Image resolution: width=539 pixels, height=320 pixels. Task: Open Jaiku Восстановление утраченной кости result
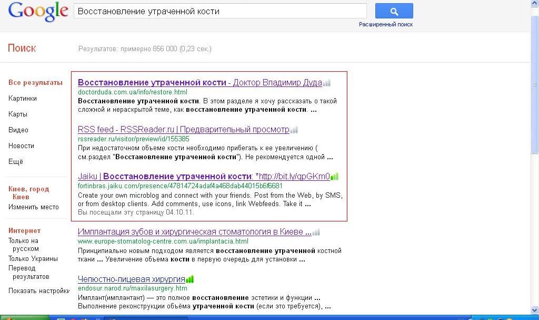coord(204,177)
